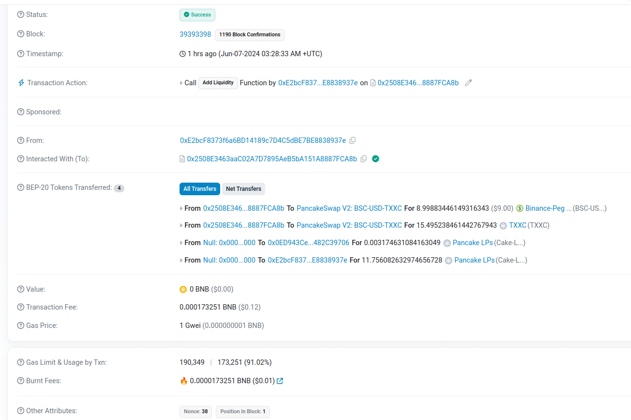Click the help icon beside Sponsored
The height and width of the screenshot is (420, 631).
[x=21, y=112]
